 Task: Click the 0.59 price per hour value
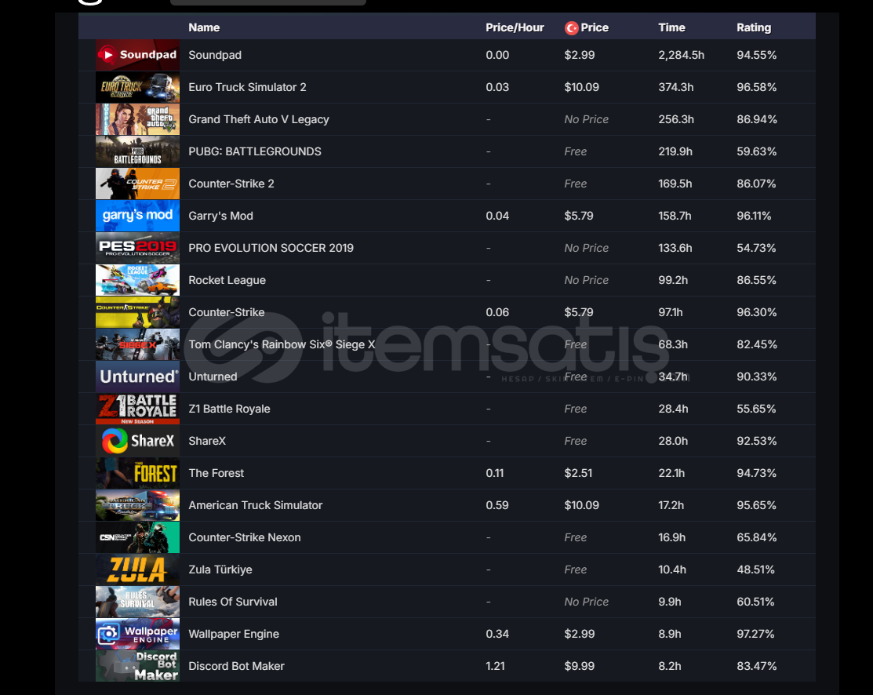pos(497,505)
